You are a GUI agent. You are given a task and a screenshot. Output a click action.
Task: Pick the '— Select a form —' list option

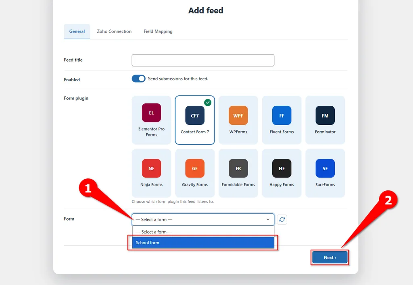(x=203, y=232)
